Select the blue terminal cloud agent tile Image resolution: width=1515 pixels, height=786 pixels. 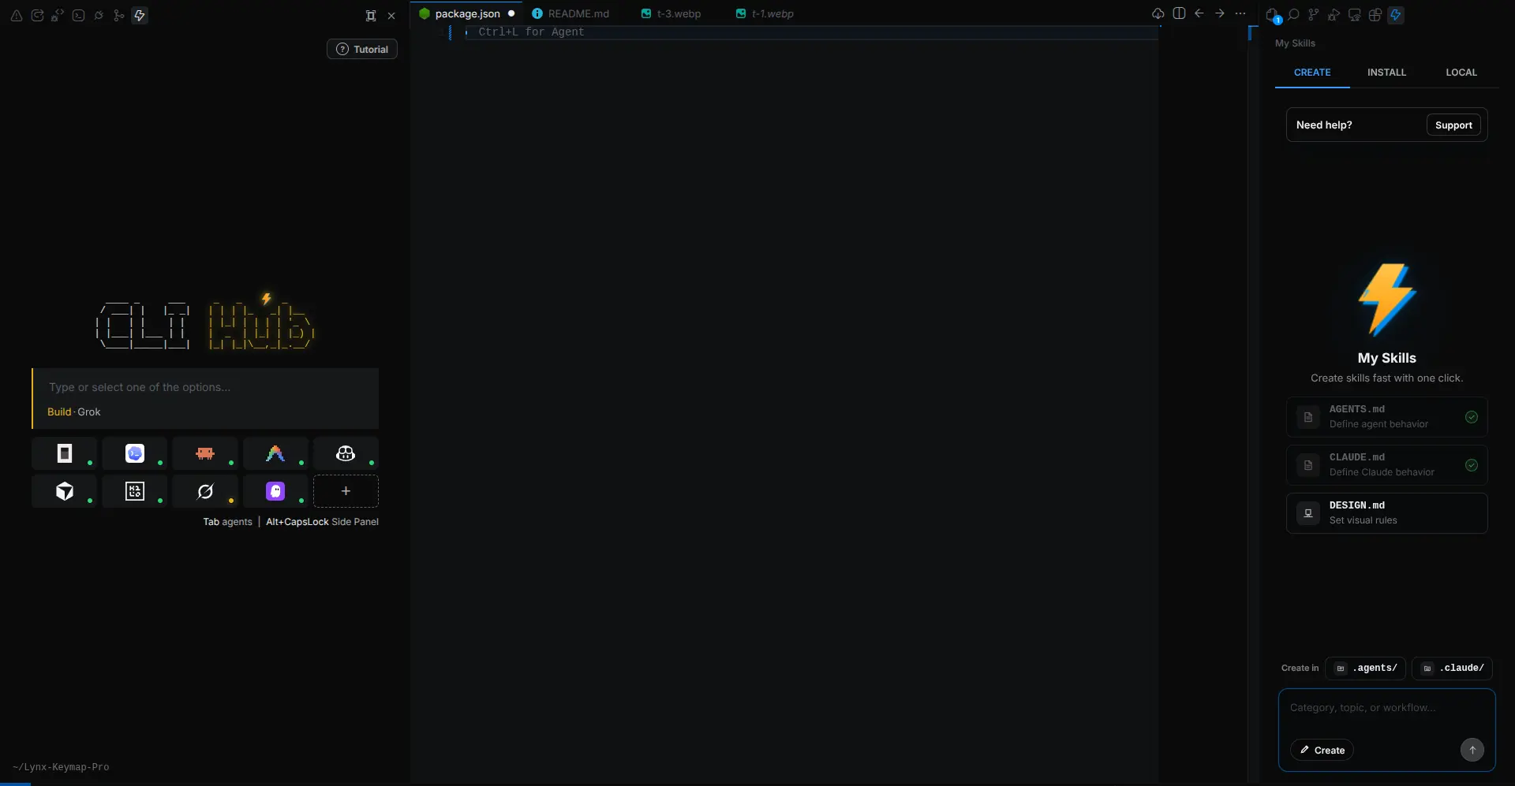coord(135,453)
